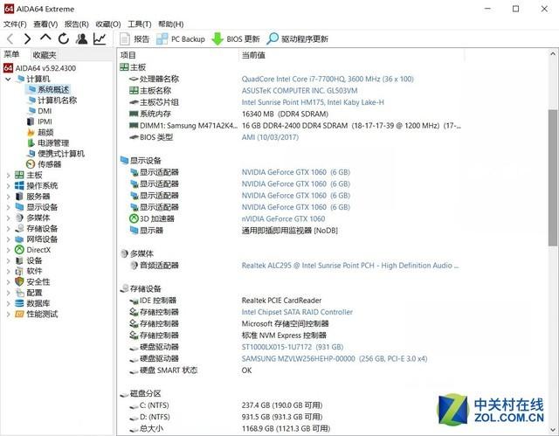Expand the 多媒体 tree node in sidebar
The image size is (559, 436).
tap(8, 218)
